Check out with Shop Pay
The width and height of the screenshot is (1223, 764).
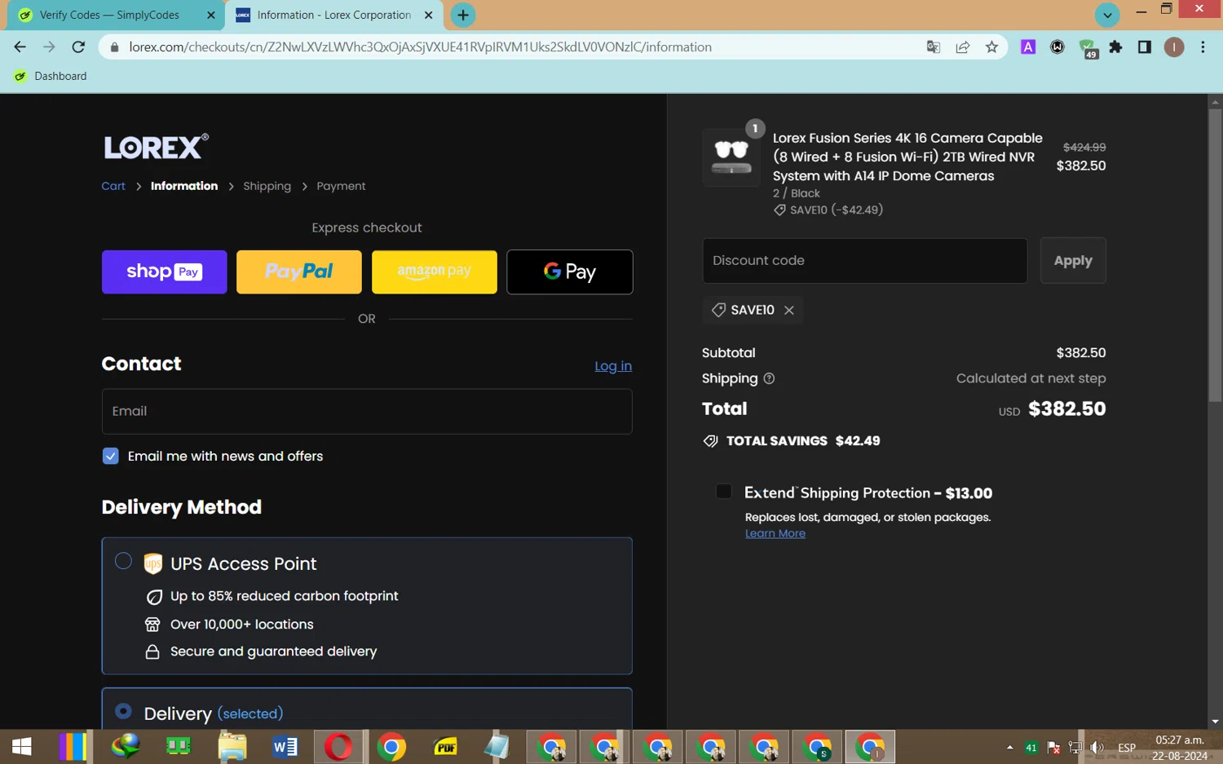(164, 272)
